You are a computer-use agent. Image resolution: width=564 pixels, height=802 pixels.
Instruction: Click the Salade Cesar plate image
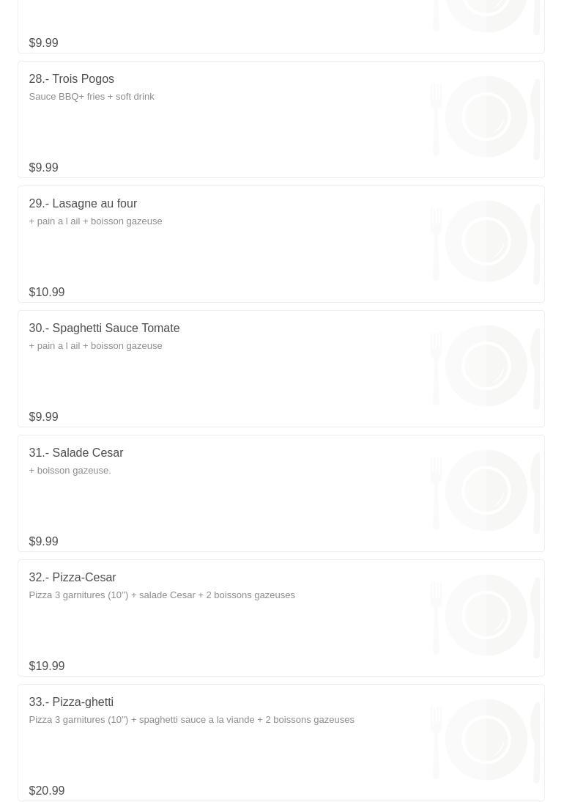pos(486,491)
